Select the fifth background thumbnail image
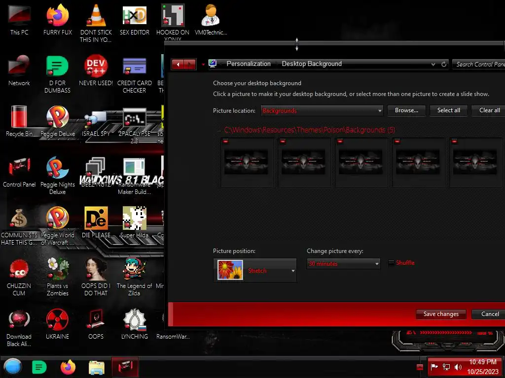Image resolution: width=505 pixels, height=378 pixels. pyautogui.click(x=475, y=162)
